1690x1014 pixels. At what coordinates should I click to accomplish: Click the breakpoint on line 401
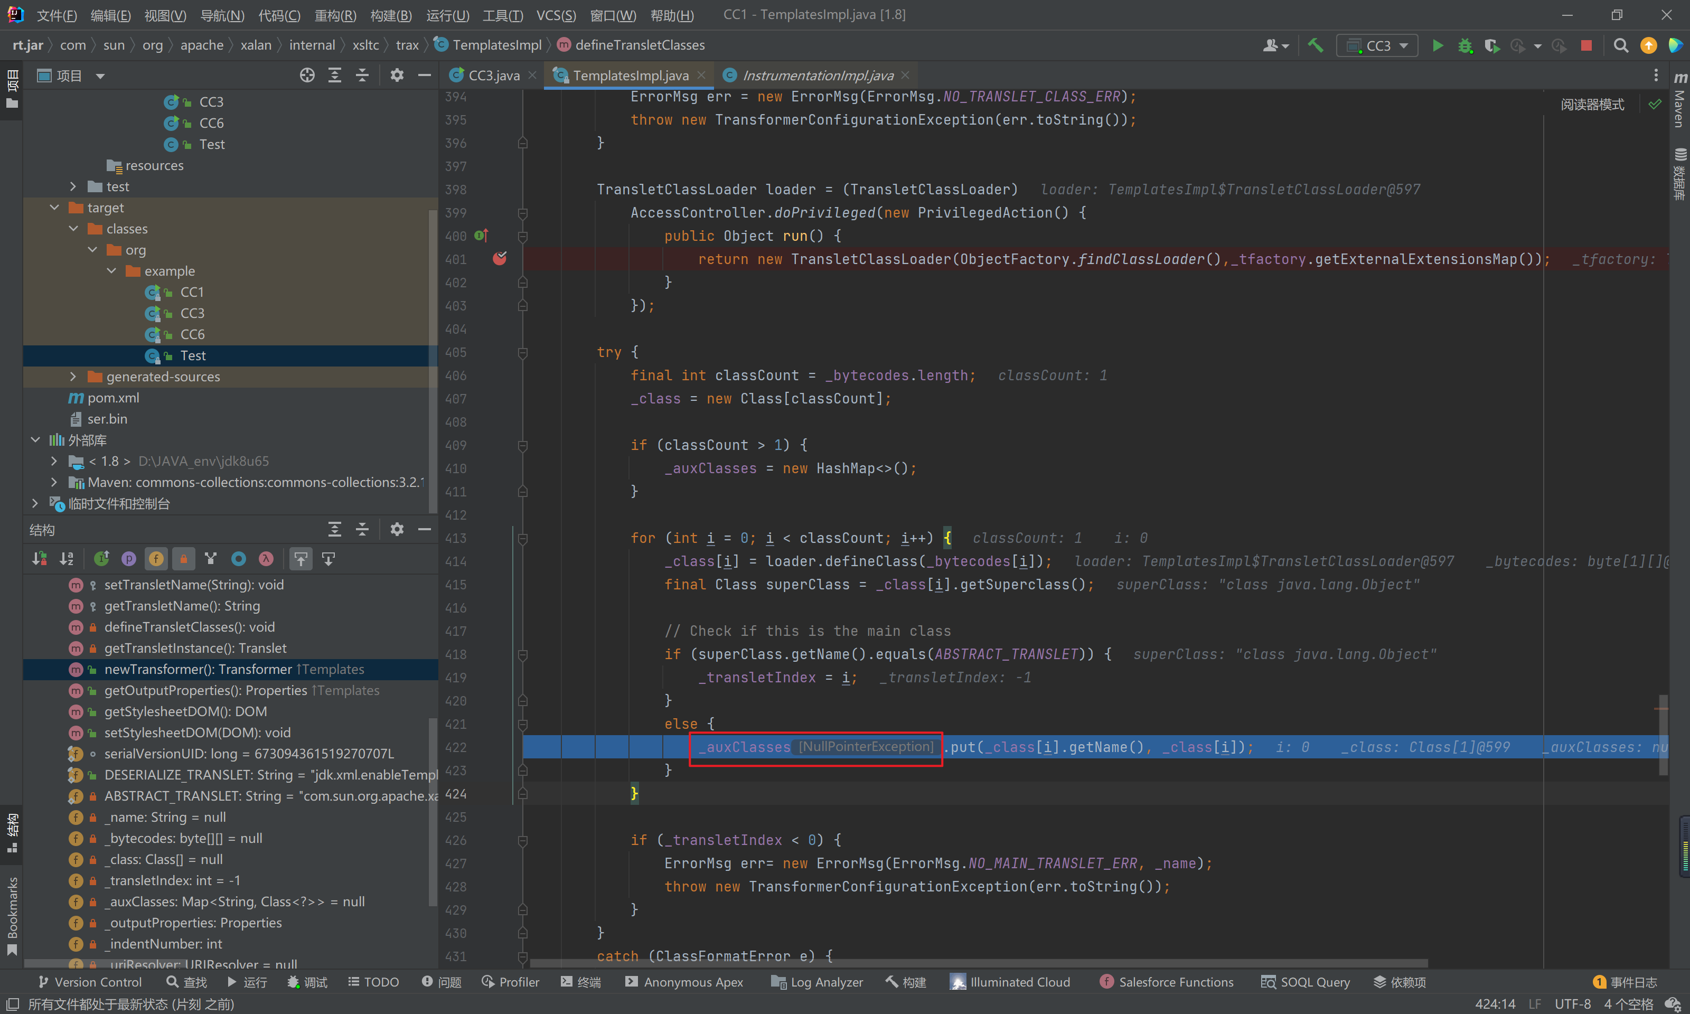[500, 259]
